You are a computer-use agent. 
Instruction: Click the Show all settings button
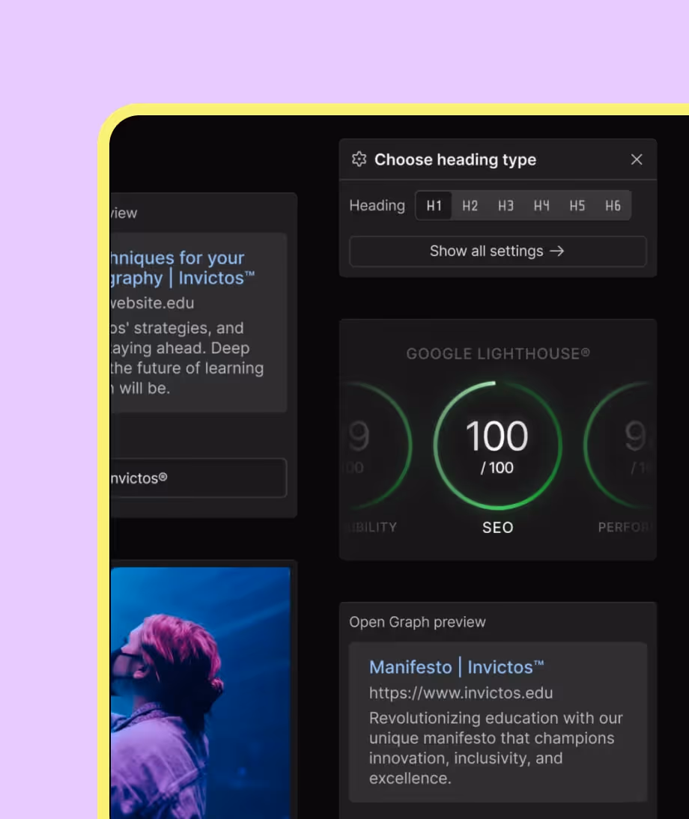pyautogui.click(x=498, y=252)
